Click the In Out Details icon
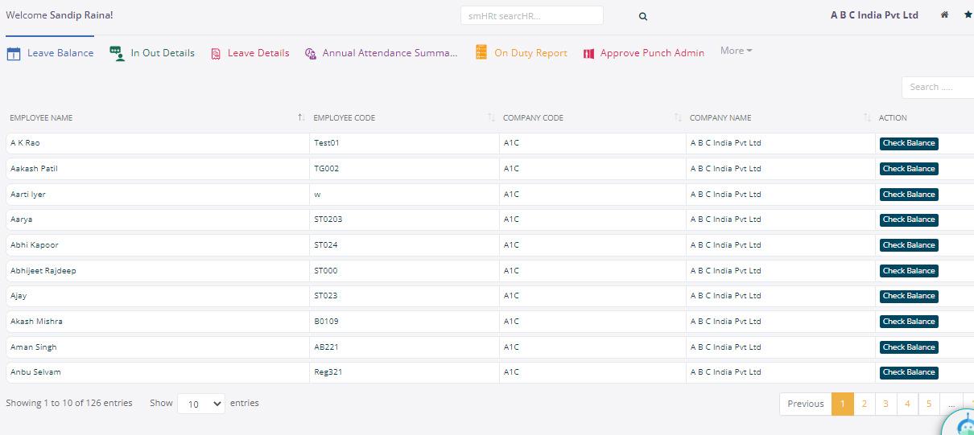Viewport: 974px width, 435px height. (118, 54)
